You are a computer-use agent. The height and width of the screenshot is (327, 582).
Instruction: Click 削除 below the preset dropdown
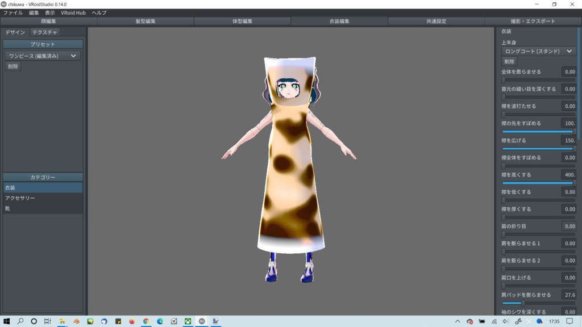tap(13, 66)
